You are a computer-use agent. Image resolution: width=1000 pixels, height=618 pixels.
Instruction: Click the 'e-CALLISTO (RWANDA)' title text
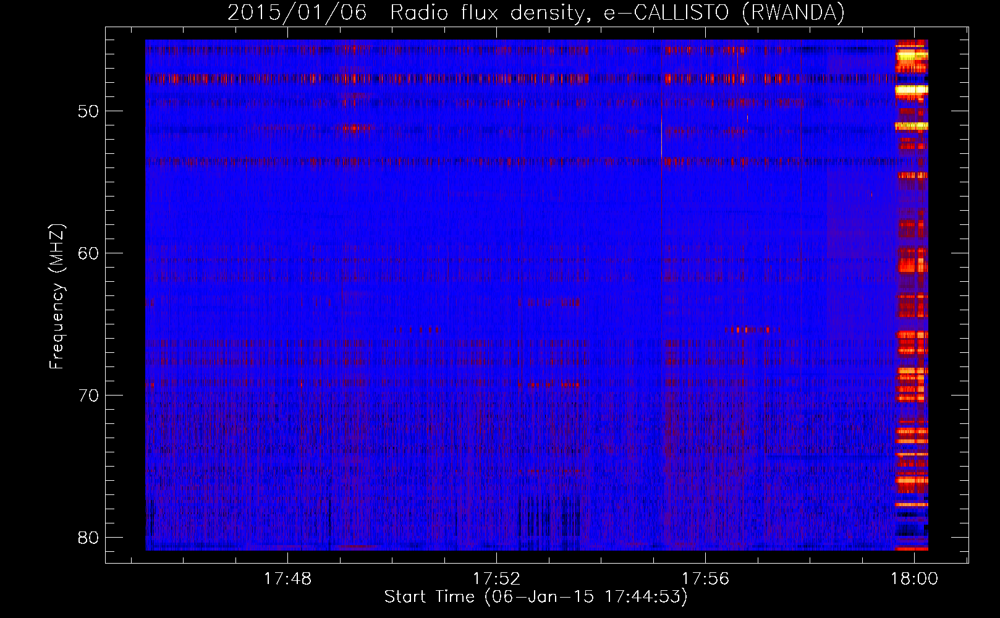724,13
